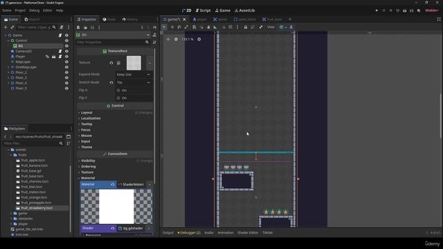Screen dimensions: 443x249
Task: Open the Scene menu
Action: click(x=6, y=10)
